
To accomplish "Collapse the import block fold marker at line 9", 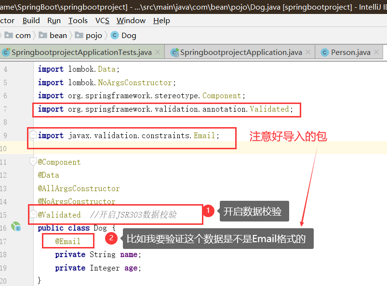I will (33, 135).
